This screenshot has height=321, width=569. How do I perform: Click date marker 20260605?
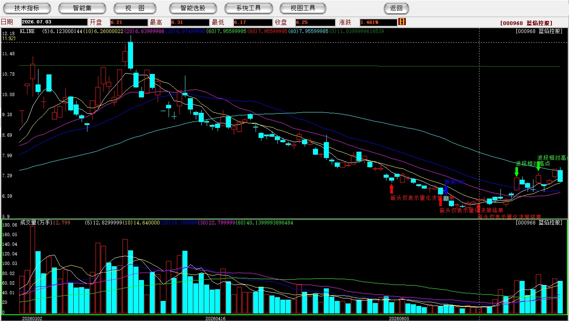399,318
